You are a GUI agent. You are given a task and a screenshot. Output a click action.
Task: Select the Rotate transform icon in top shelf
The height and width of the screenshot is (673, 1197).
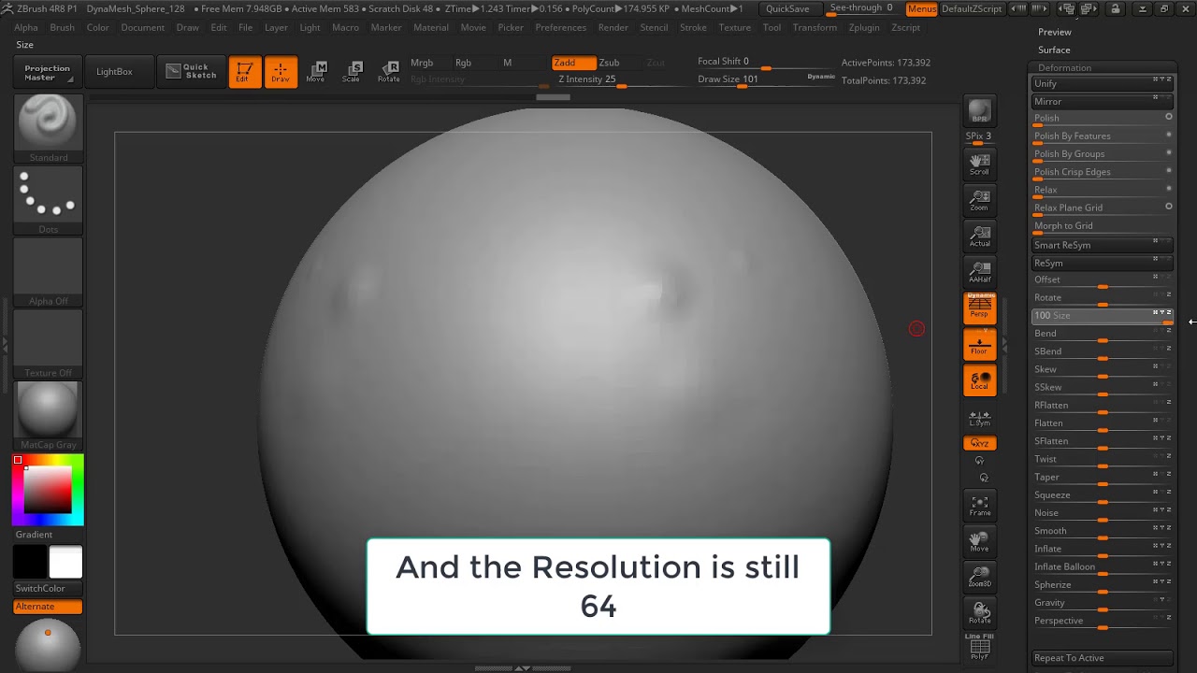click(x=388, y=72)
